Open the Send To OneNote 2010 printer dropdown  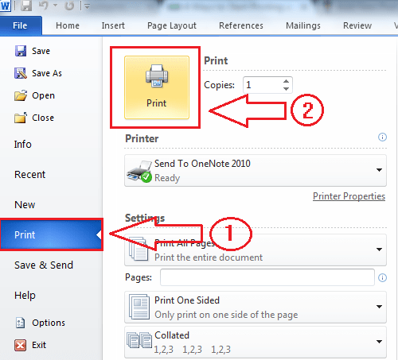[x=256, y=171]
